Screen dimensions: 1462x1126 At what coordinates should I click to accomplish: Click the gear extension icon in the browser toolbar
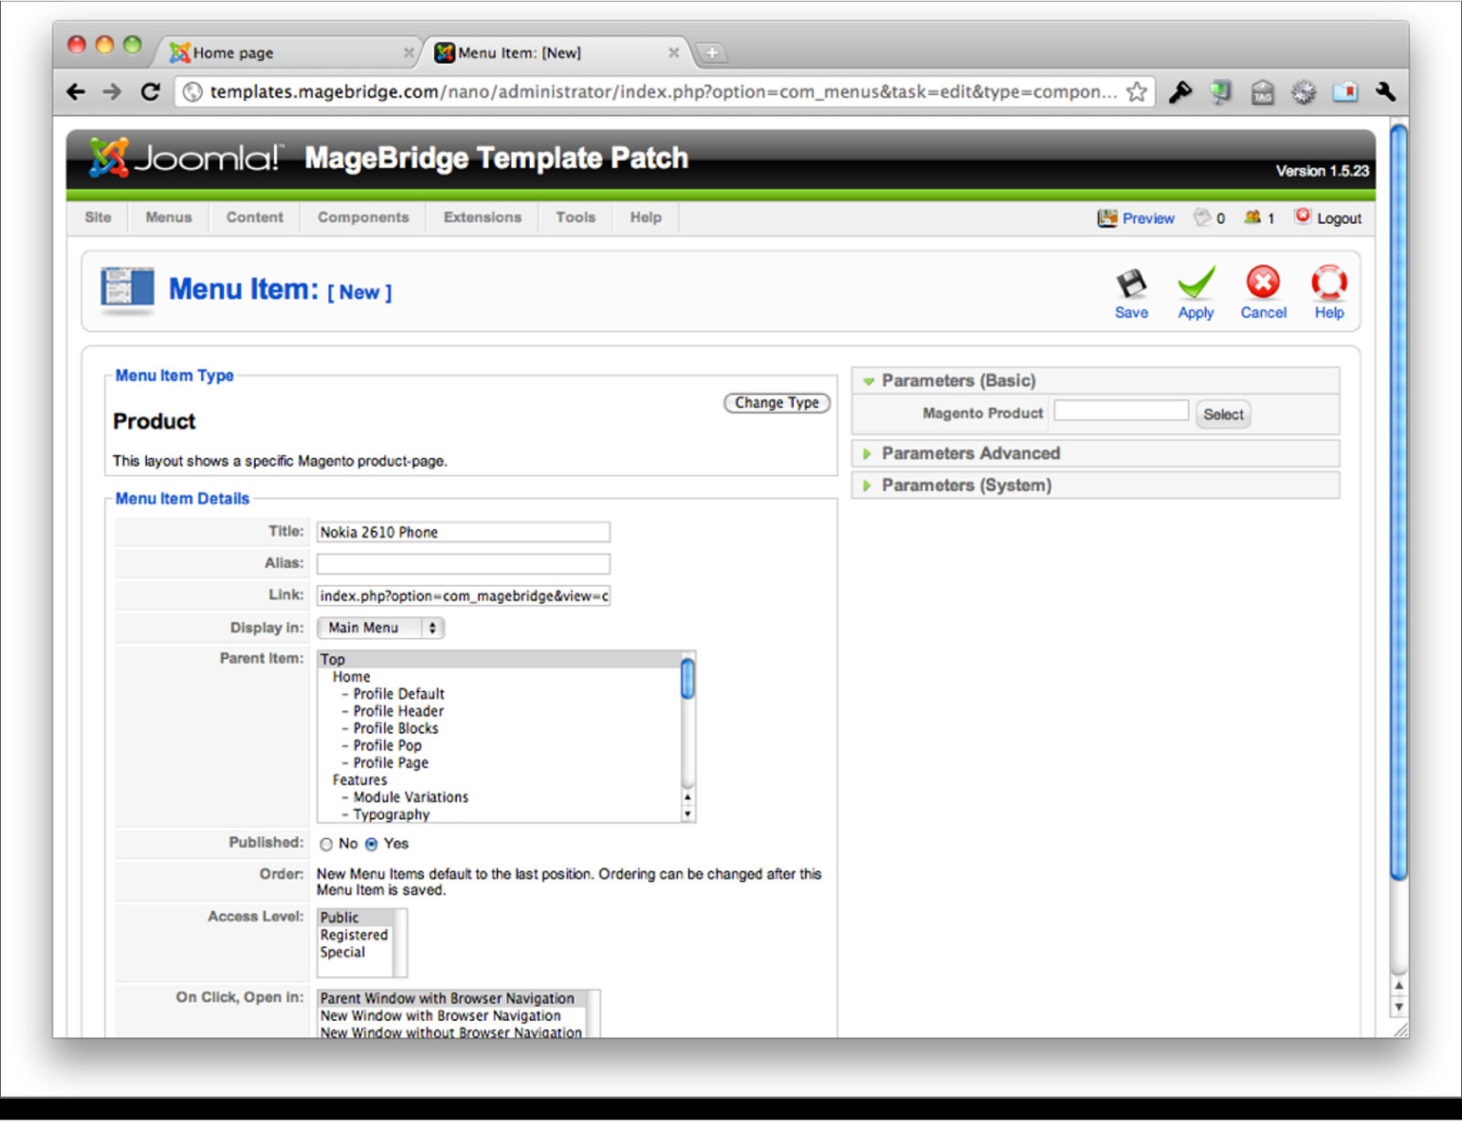coord(1303,92)
